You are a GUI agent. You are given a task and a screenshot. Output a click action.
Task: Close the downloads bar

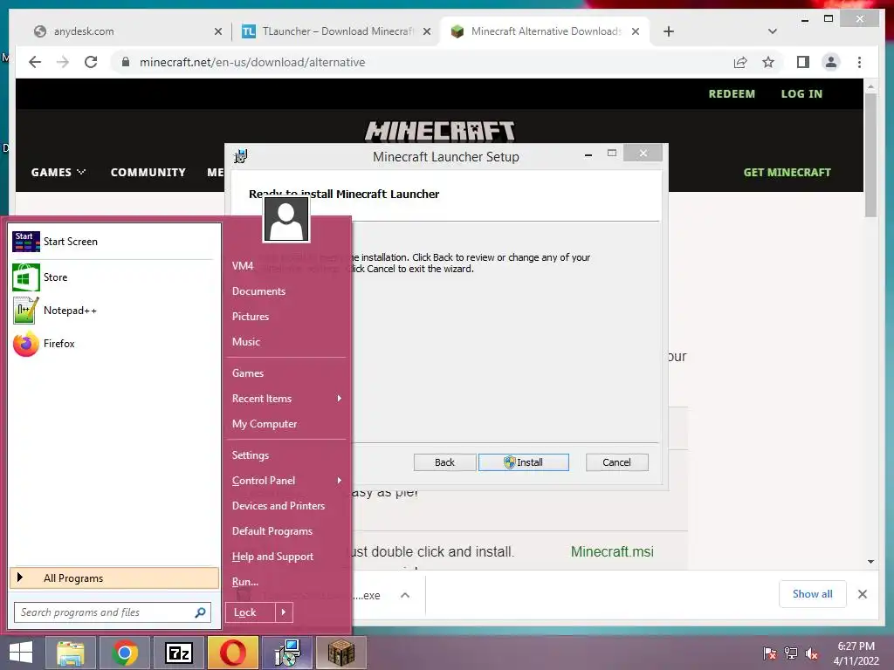863,594
